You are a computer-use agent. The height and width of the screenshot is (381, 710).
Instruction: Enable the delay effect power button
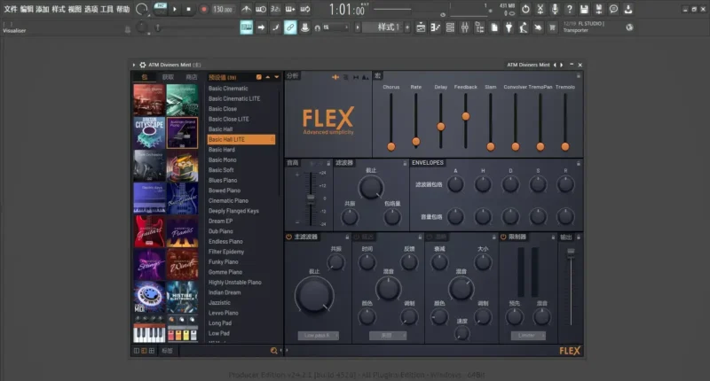pos(358,237)
